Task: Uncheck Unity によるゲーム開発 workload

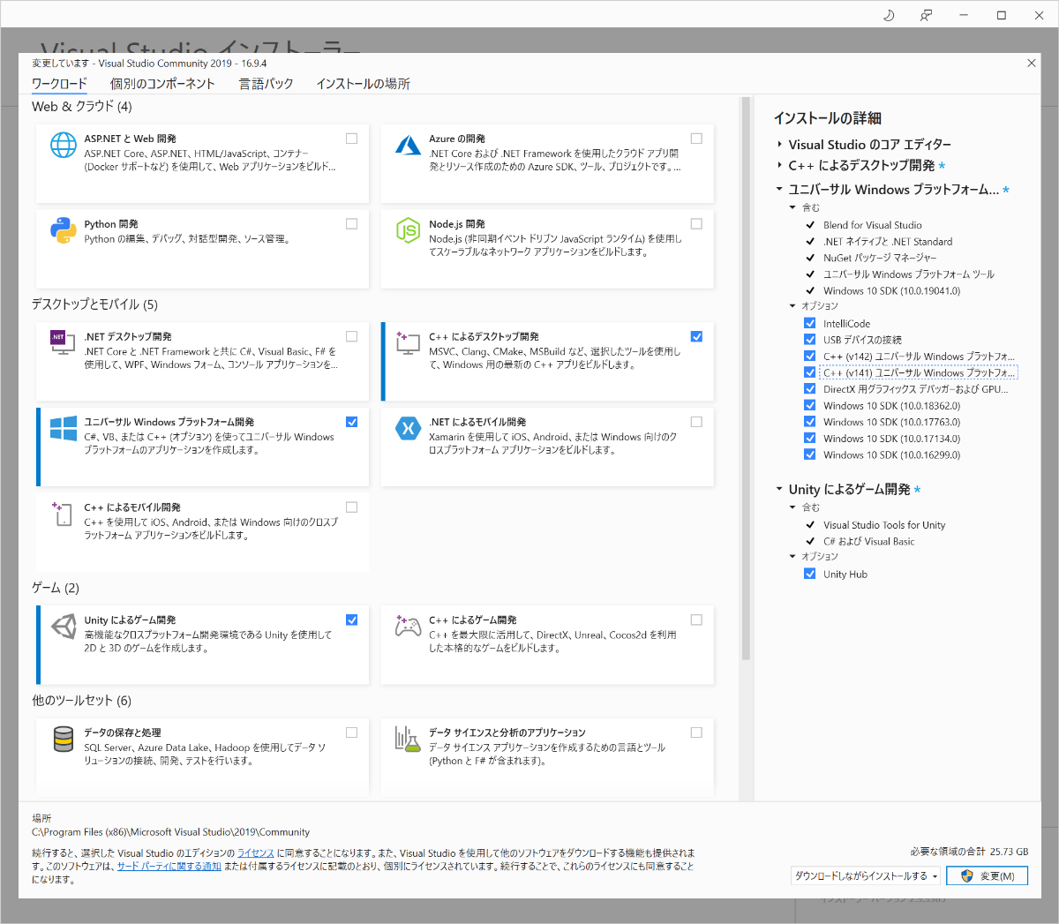Action: (x=351, y=620)
